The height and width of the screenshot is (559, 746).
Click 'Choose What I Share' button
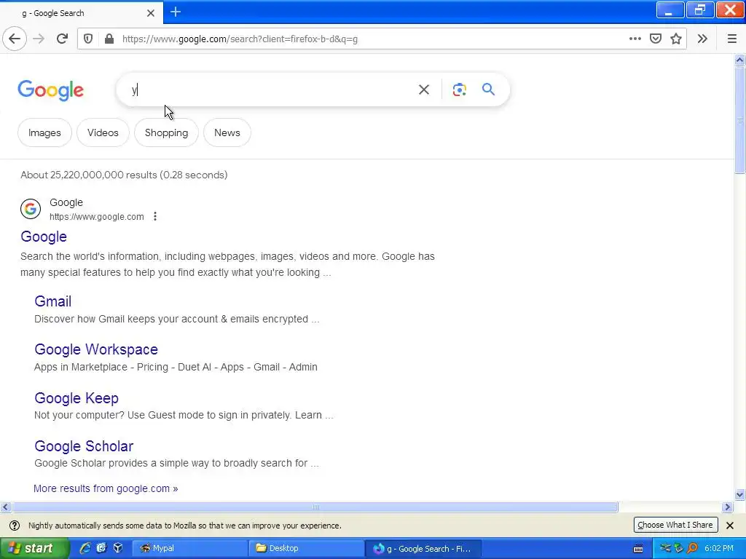(675, 525)
